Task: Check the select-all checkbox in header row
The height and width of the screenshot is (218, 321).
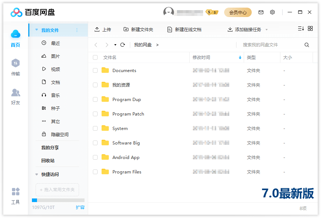Action: click(x=95, y=57)
